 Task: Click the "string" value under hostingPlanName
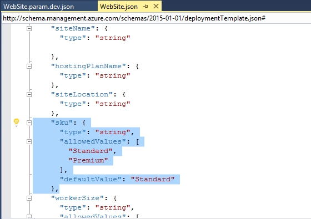click(x=113, y=75)
